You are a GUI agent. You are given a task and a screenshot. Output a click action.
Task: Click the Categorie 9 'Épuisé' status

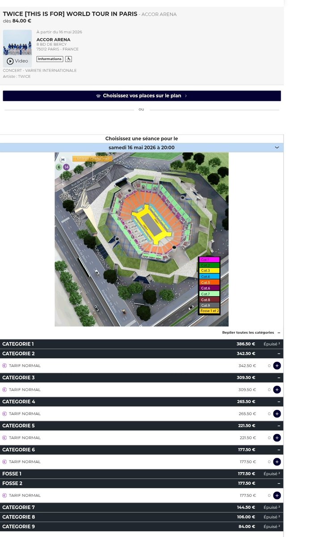click(x=272, y=527)
